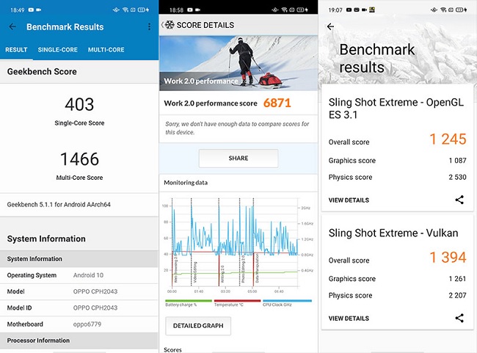Open three-dot overflow menu in Geekbench
Viewport: 477px width, 353px height.
pos(149,27)
